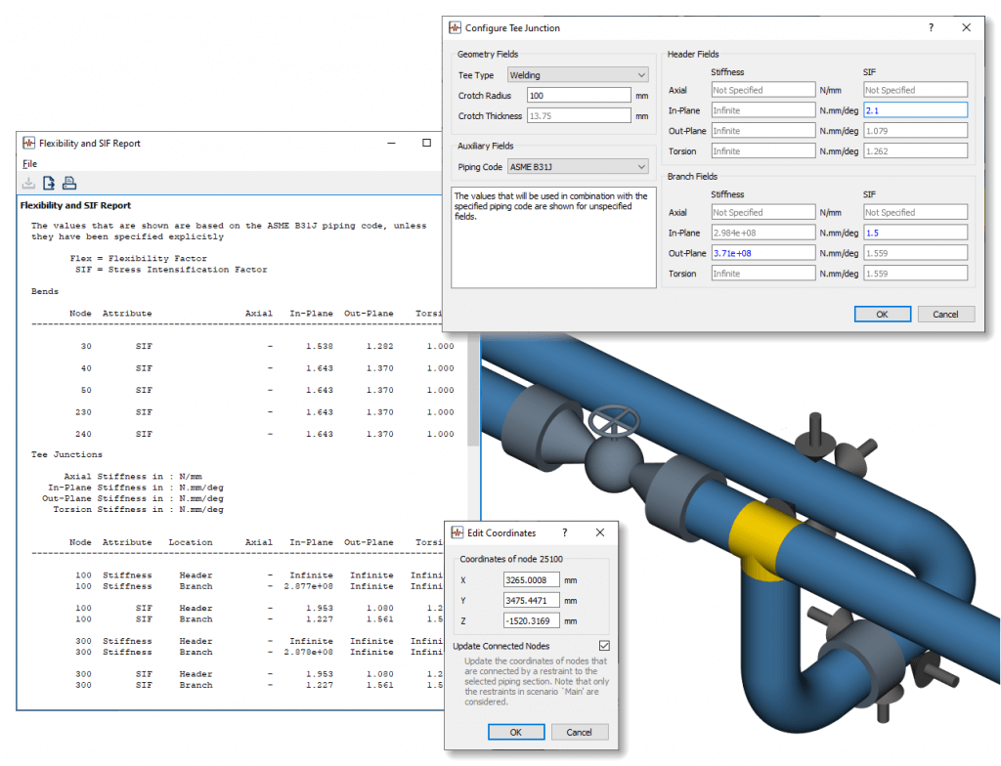Edit the Branch Out-Plane stiffness value
The height and width of the screenshot is (766, 1001).
(x=762, y=252)
